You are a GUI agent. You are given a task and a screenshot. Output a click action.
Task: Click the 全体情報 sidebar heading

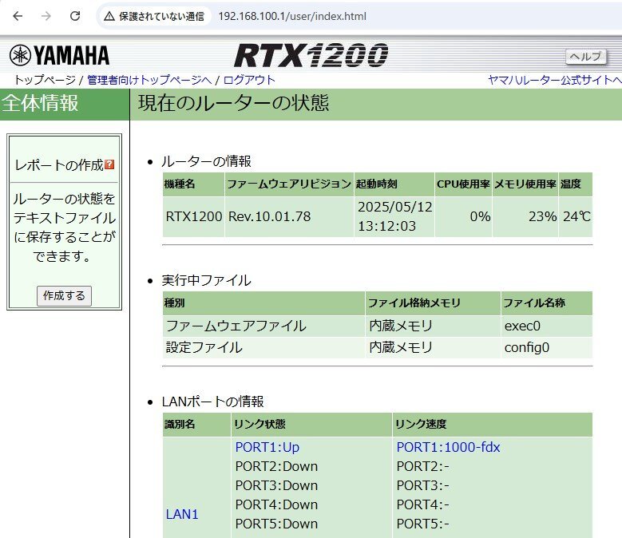point(40,103)
